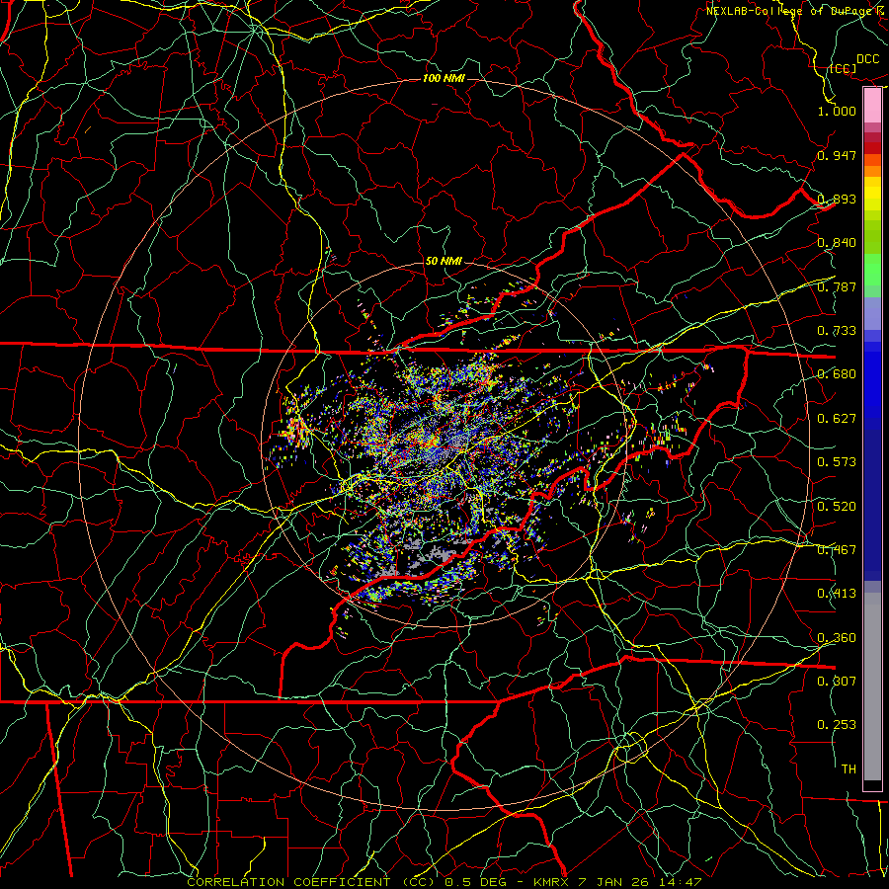Click the 0.787 scale value
Image resolution: width=889 pixels, height=889 pixels.
837,286
